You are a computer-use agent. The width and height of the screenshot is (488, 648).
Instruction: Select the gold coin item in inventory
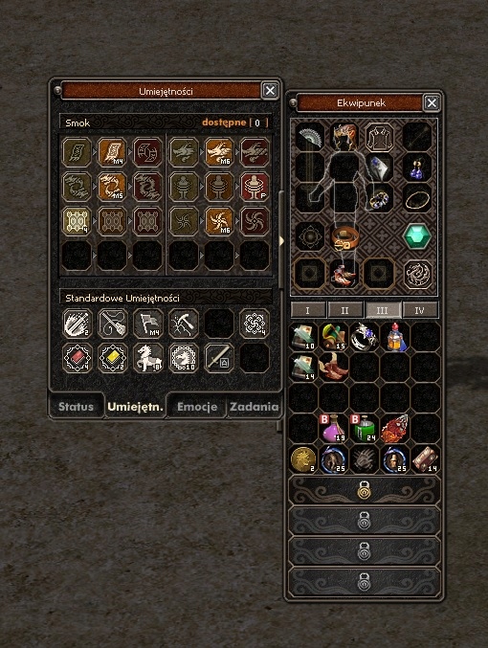click(x=303, y=459)
